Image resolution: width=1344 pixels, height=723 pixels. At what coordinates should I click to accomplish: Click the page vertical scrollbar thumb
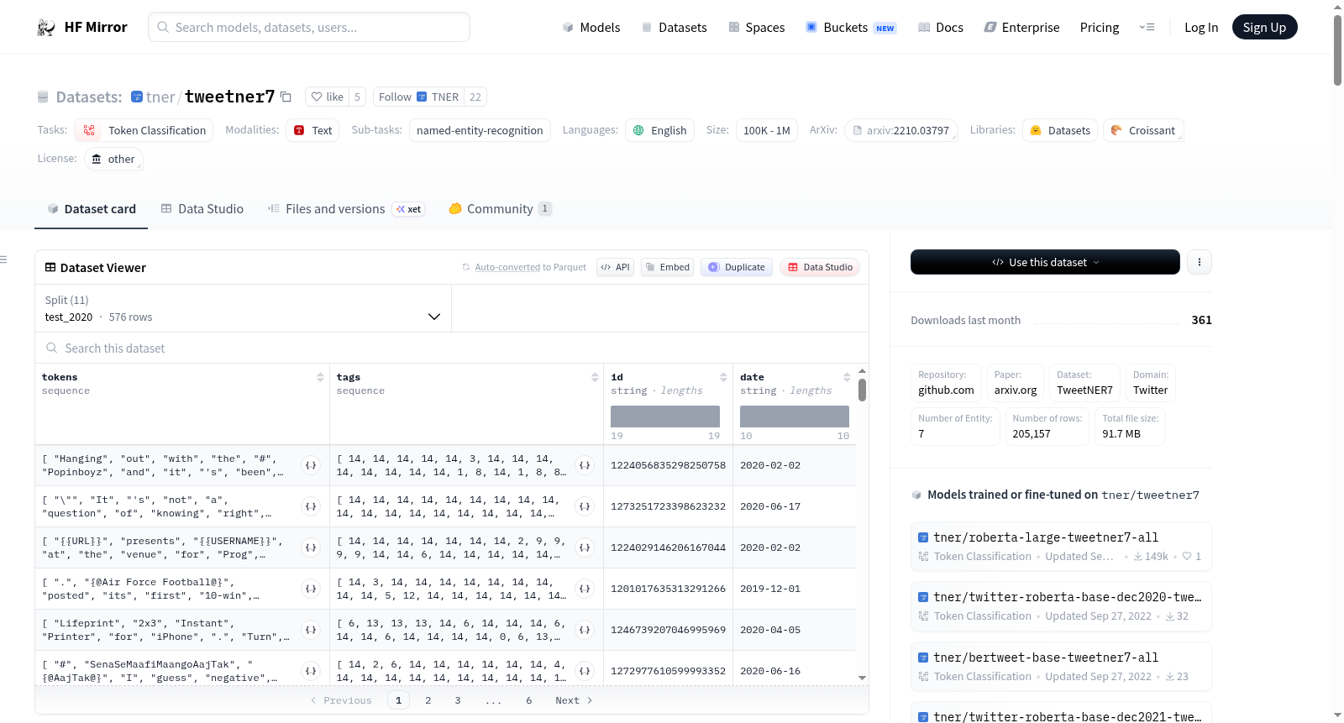click(x=1337, y=50)
